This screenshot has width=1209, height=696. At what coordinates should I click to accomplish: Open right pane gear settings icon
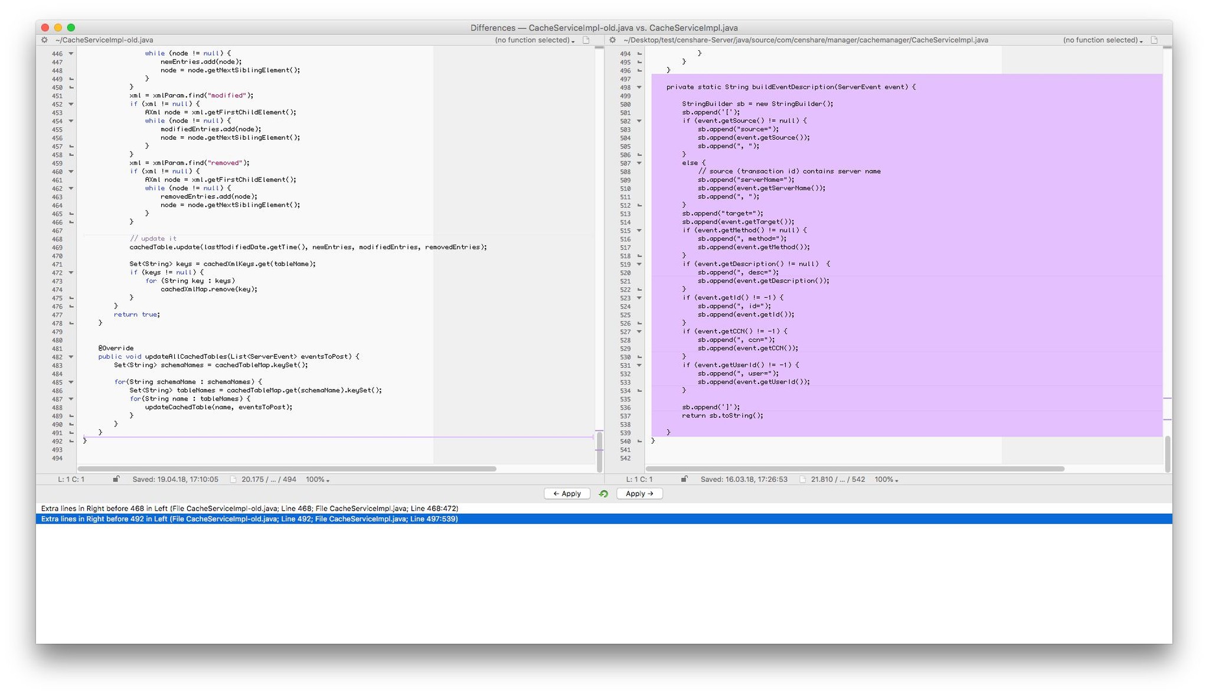(613, 40)
